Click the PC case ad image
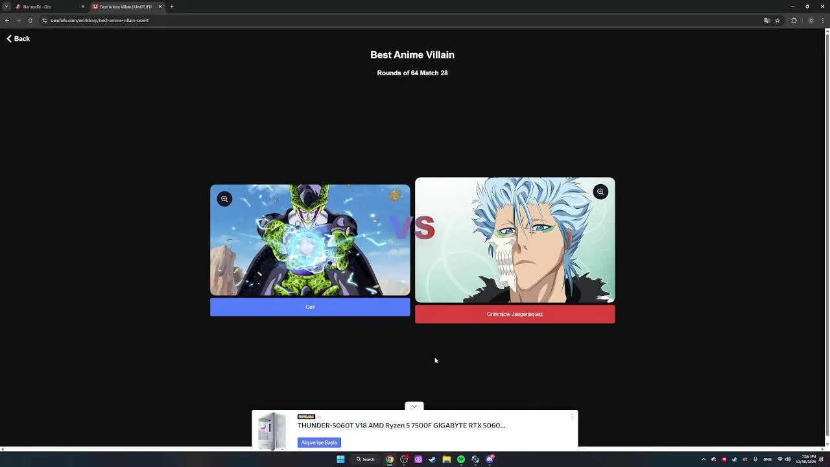Image resolution: width=830 pixels, height=467 pixels. [272, 431]
